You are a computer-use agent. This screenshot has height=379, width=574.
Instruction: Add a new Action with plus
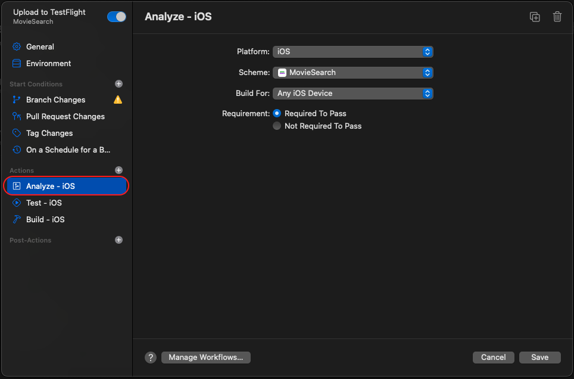coord(118,170)
